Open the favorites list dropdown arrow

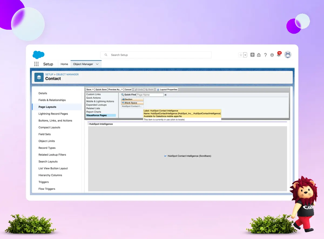point(245,55)
